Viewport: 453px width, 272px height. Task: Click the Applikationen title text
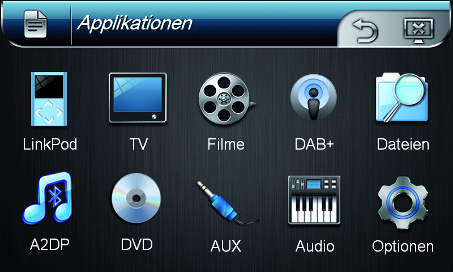click(135, 24)
